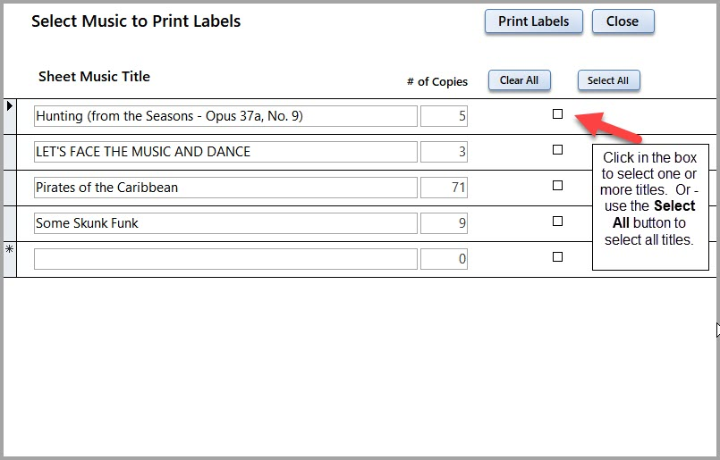720x460 pixels.
Task: Enable the Some Skunk Funk checkbox
Action: tap(558, 222)
